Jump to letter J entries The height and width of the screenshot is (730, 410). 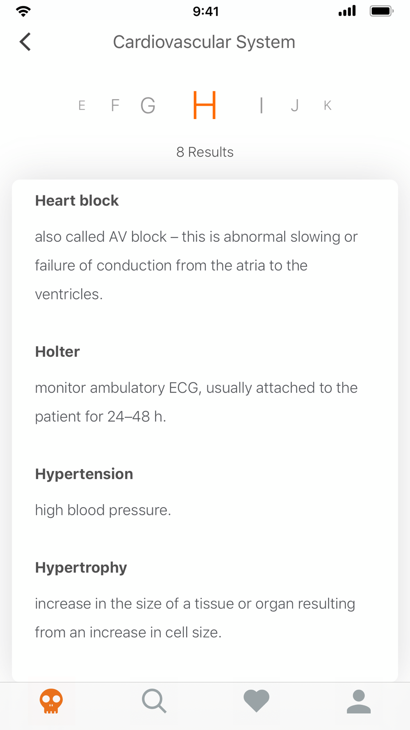[294, 106]
